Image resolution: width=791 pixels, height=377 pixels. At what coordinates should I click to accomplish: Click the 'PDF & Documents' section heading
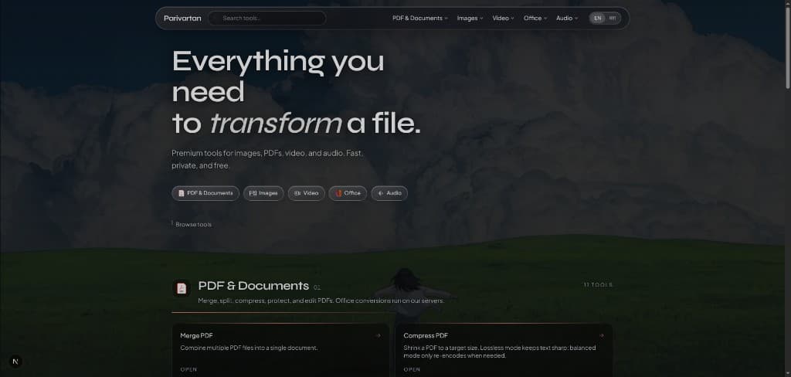253,286
